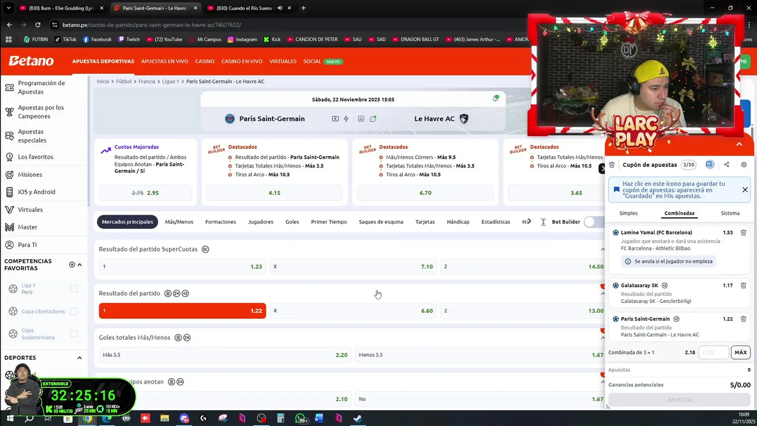The width and height of the screenshot is (757, 426).
Task: Open the Saques de esquina tab
Action: click(381, 222)
